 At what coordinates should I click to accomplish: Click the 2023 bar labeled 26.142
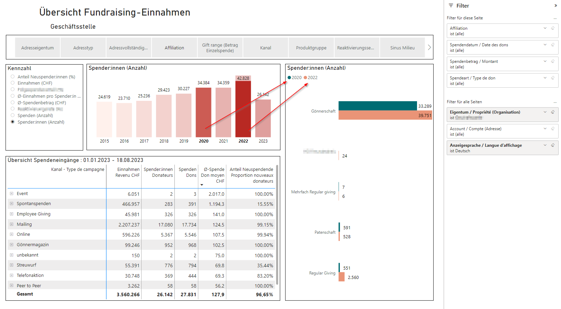[263, 118]
